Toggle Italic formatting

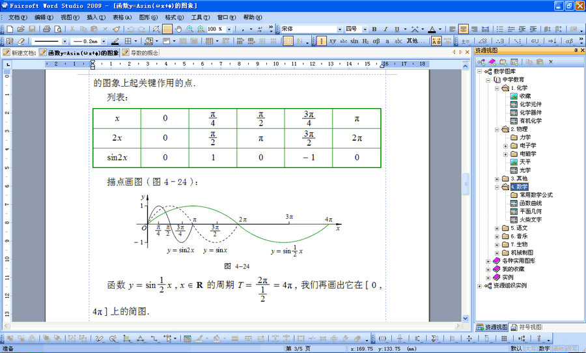click(x=385, y=29)
